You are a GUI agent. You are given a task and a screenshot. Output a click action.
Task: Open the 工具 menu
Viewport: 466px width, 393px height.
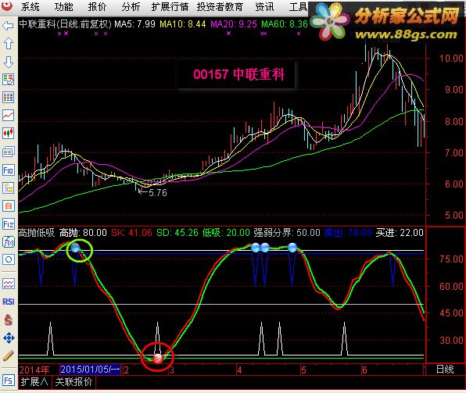298,6
